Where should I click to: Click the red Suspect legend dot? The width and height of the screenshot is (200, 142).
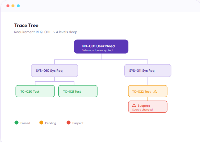69,123
